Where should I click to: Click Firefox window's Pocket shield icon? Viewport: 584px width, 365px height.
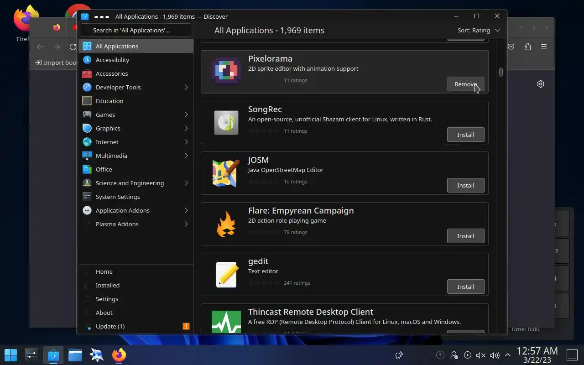pos(511,47)
